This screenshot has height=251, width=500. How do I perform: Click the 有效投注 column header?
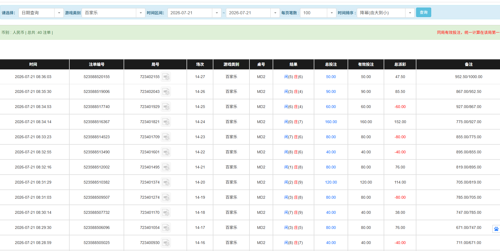[x=366, y=64]
